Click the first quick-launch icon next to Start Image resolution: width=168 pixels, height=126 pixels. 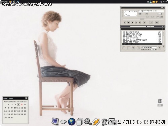[10, 2]
